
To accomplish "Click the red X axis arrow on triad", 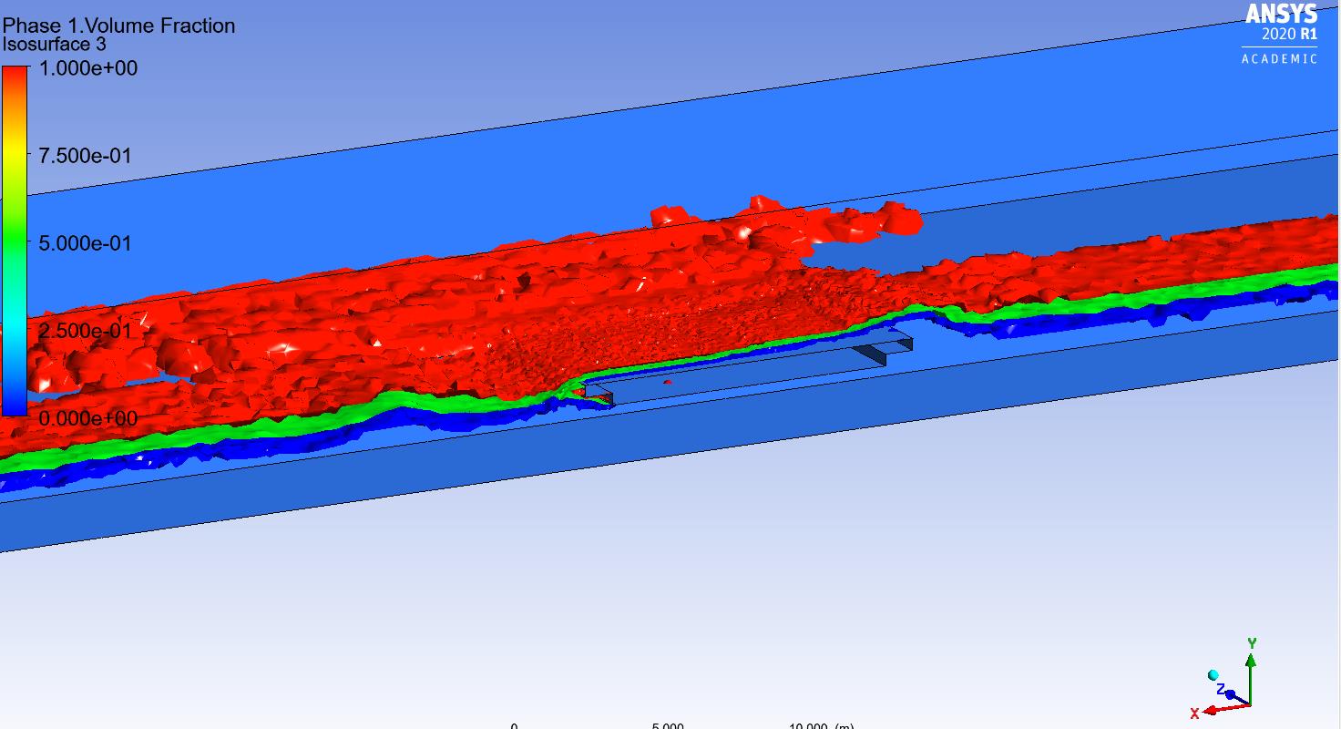I will point(1213,709).
